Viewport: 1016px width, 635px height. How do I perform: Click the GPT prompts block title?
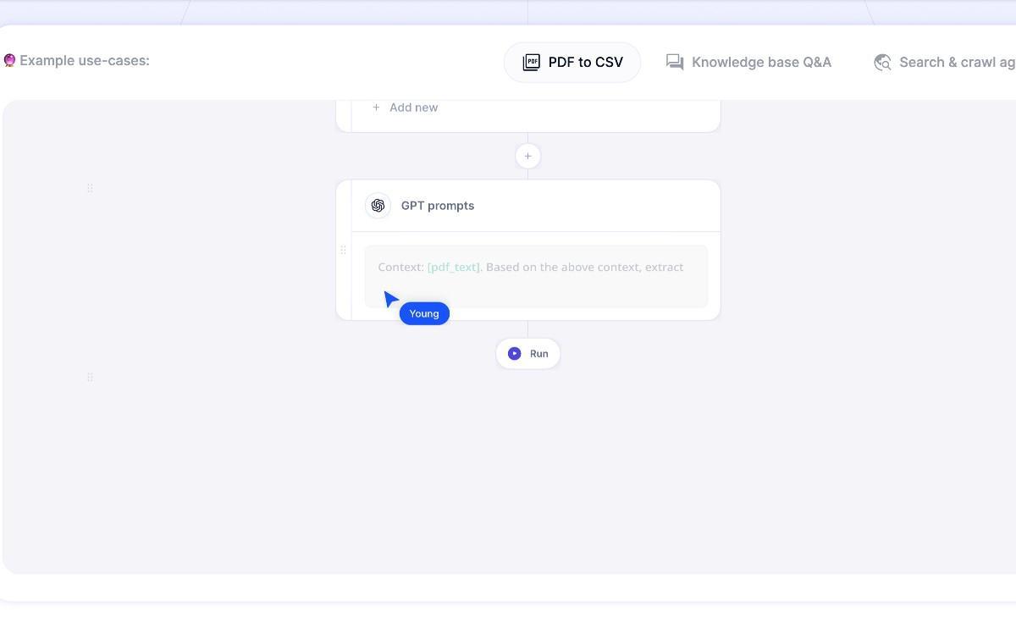[438, 206]
